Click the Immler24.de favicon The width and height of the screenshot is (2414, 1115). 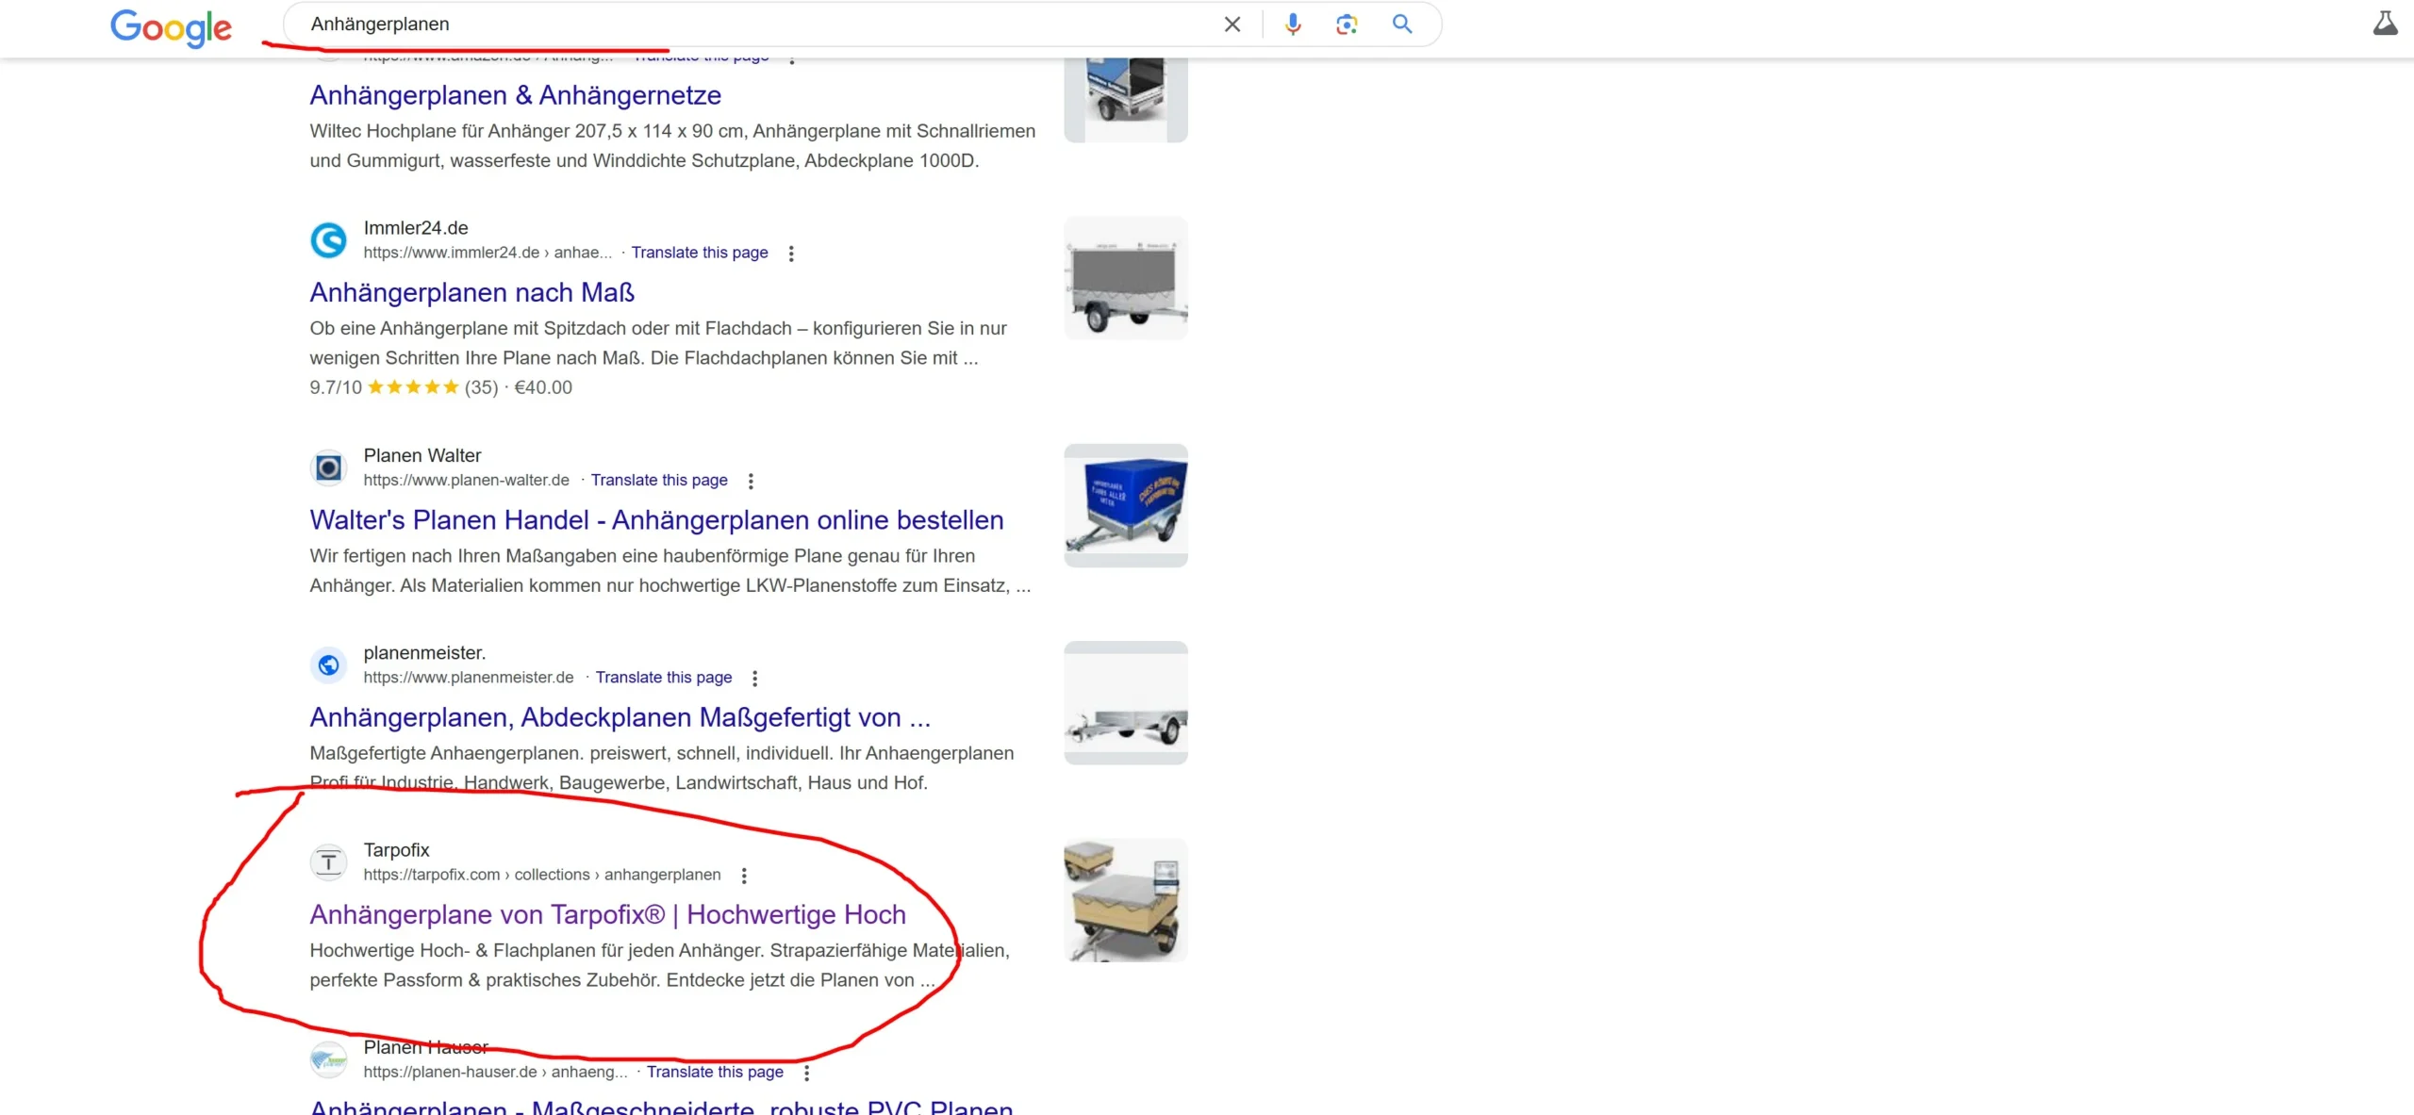tap(328, 240)
